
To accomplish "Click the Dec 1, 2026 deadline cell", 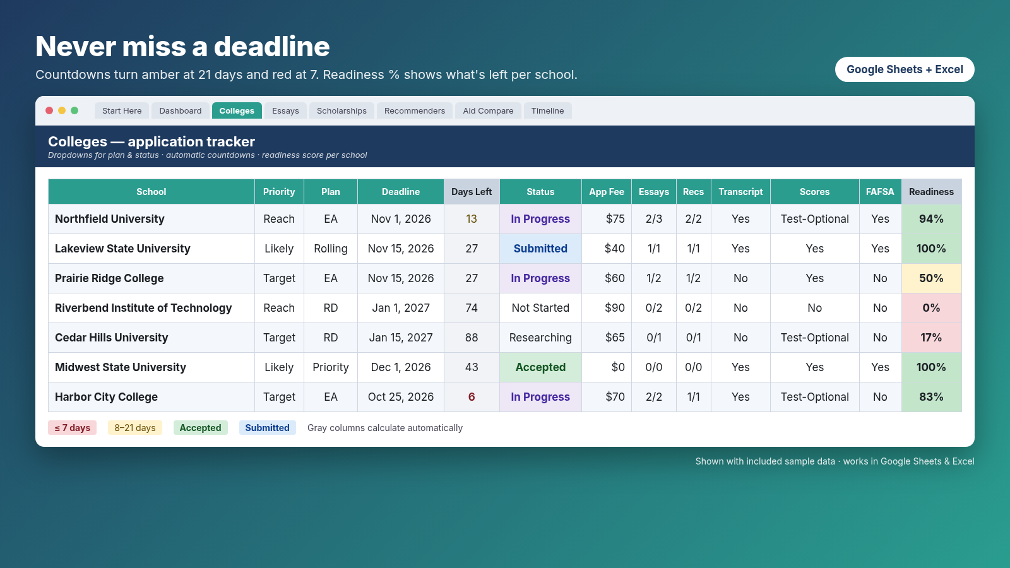I will [x=401, y=367].
